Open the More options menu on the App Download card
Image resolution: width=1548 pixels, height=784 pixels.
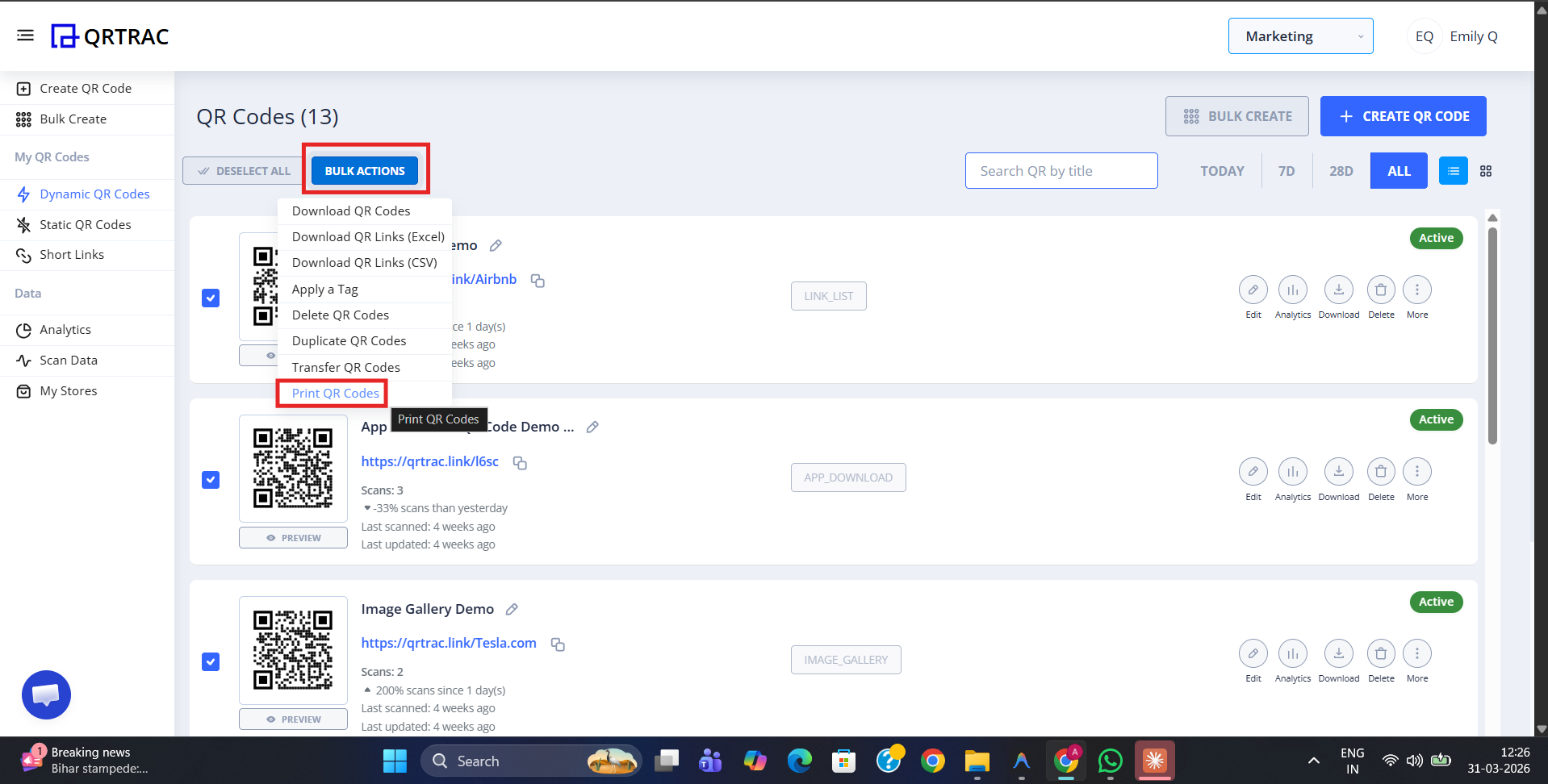pyautogui.click(x=1417, y=471)
